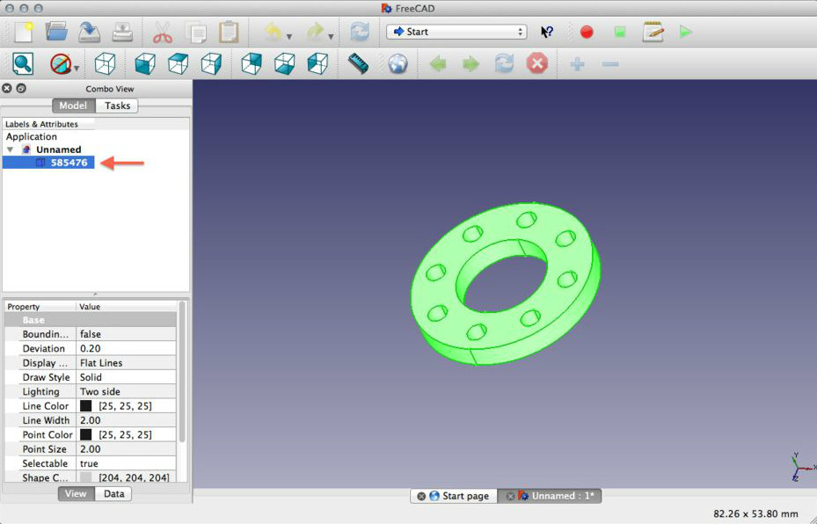Save the active document via the Save icon
817x524 pixels.
tap(89, 33)
